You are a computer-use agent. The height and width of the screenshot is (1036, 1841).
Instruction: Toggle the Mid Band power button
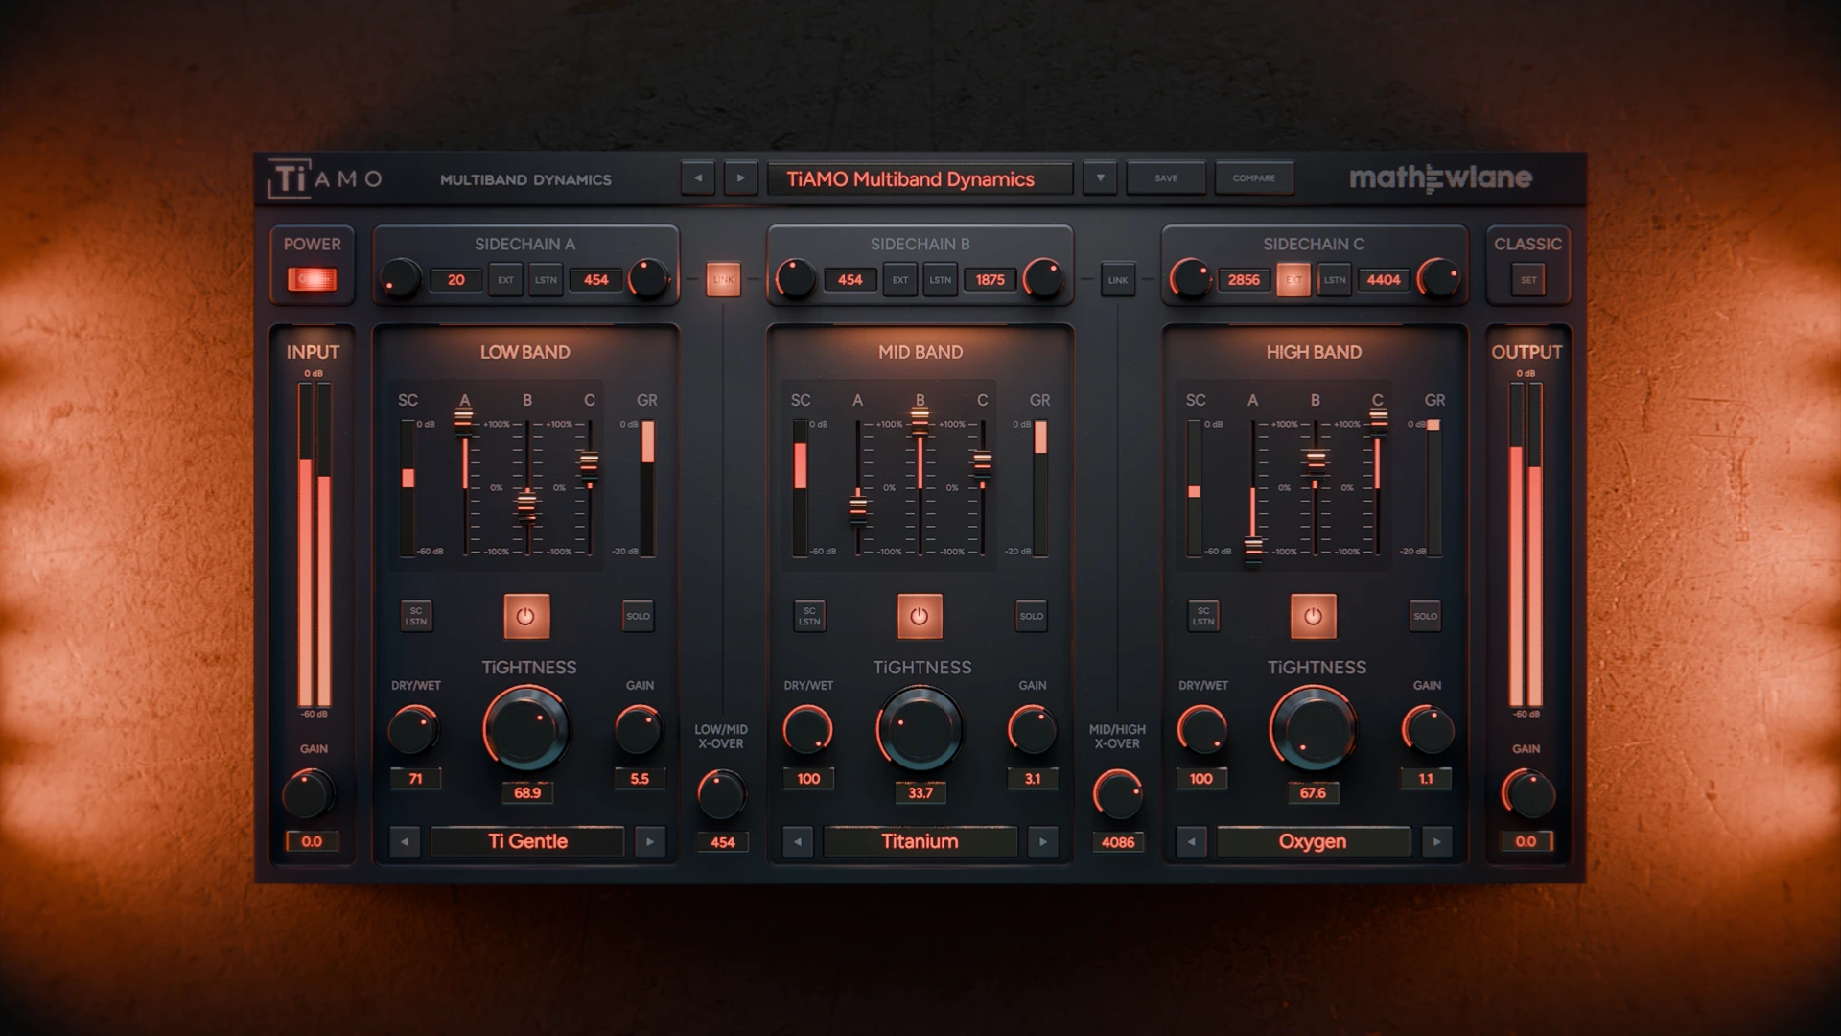click(x=920, y=617)
